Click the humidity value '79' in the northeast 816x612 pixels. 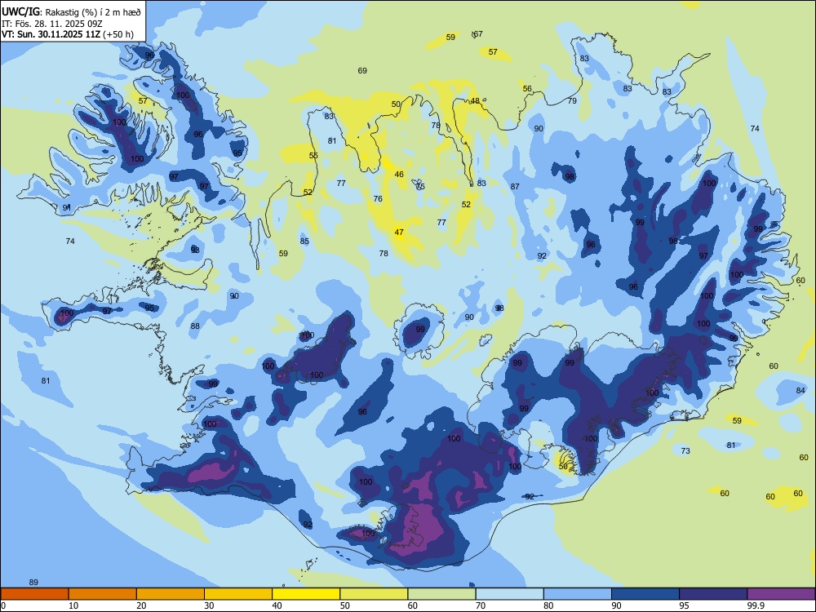573,101
